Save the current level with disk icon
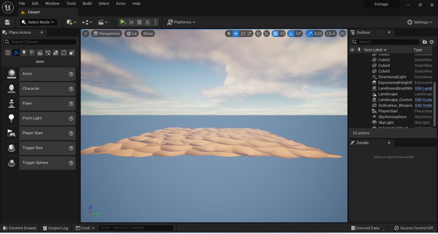Screen dimensions: 438x234 click(x=8, y=22)
